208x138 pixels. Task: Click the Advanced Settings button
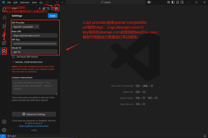pyautogui.click(x=34, y=114)
